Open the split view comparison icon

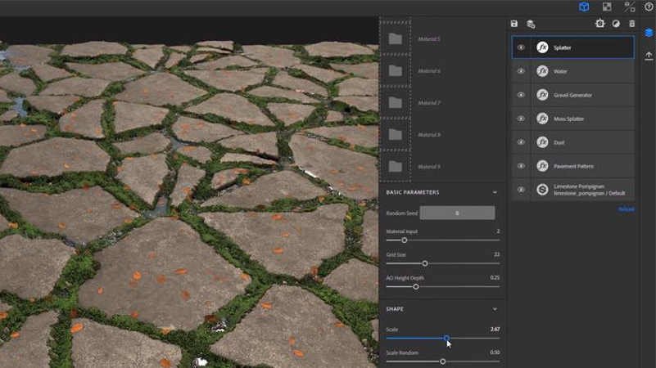[629, 7]
